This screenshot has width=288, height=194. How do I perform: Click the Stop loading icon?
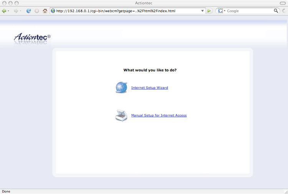[x=37, y=11]
